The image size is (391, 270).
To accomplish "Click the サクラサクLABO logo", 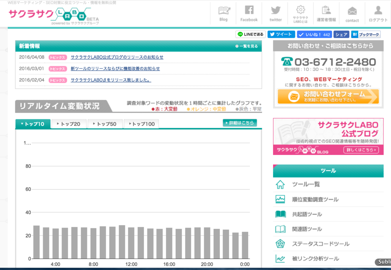I will coord(54,16).
